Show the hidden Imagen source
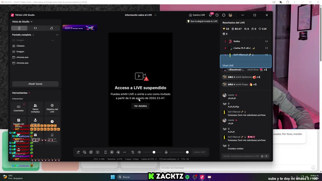The width and height of the screenshot is (322, 181). pyautogui.click(x=52, y=40)
